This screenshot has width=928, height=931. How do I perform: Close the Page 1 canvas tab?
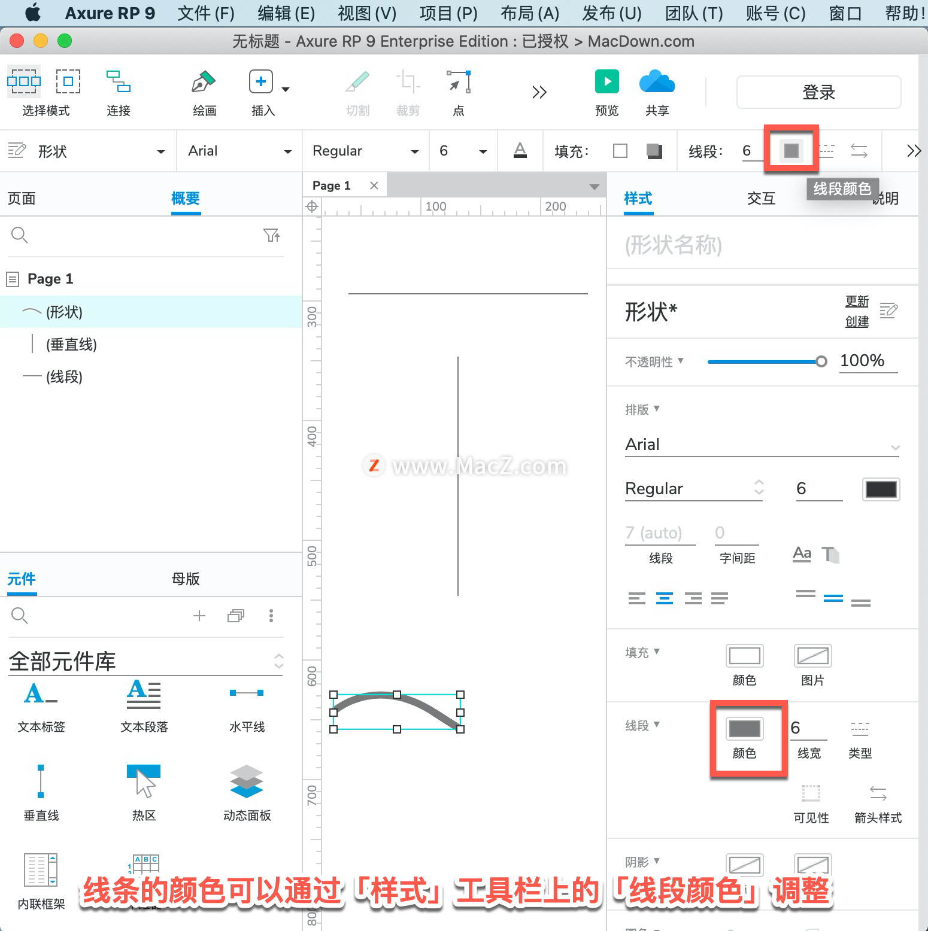click(374, 185)
